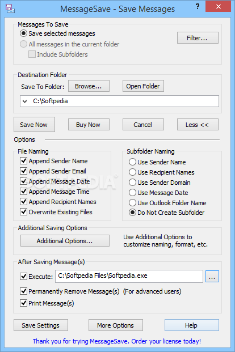Toggle Append Message Date checkbox
The height and width of the screenshot is (352, 235).
24,181
